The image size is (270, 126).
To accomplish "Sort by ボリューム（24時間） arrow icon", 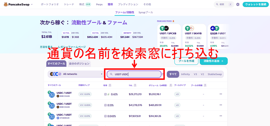I will 171,85.
